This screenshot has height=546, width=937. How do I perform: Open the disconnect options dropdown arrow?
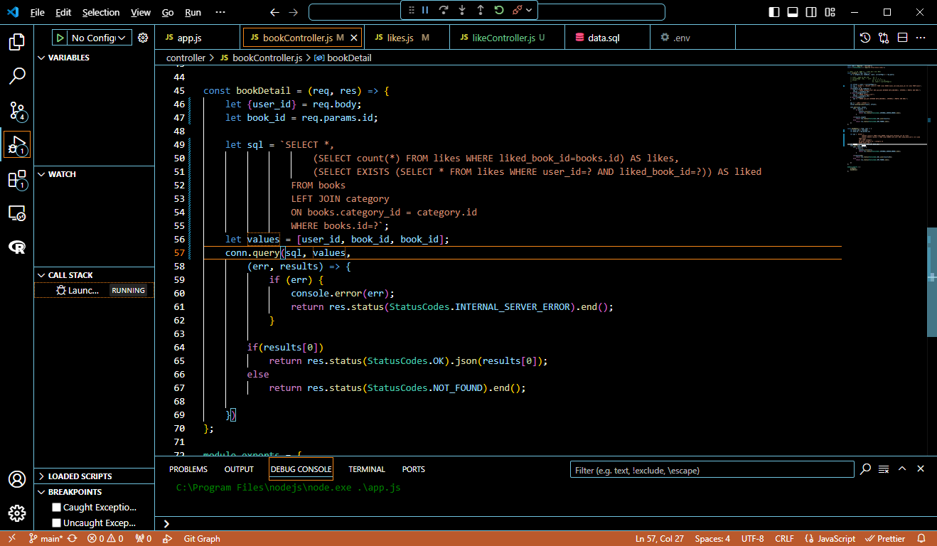[529, 10]
